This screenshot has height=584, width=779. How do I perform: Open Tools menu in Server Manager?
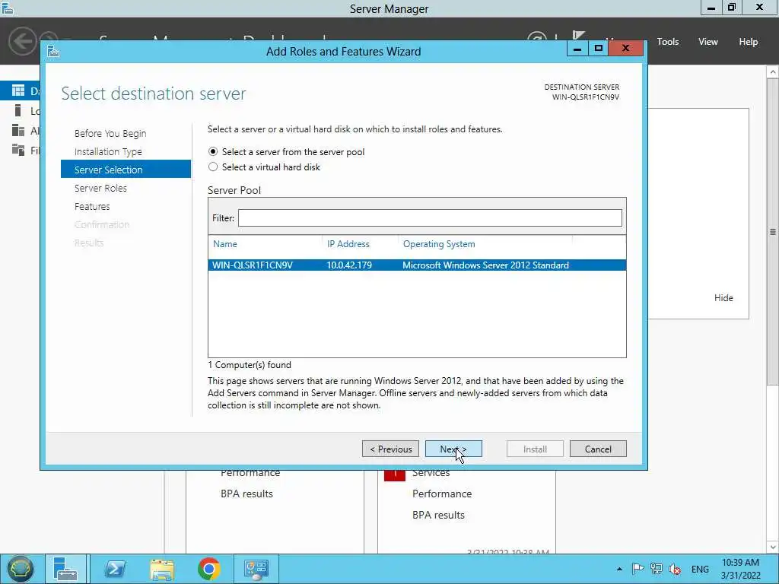[x=667, y=42]
